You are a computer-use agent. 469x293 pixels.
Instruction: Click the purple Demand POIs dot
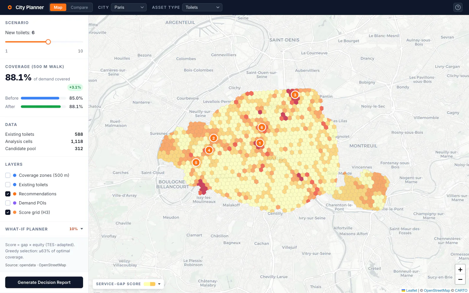pos(15,203)
